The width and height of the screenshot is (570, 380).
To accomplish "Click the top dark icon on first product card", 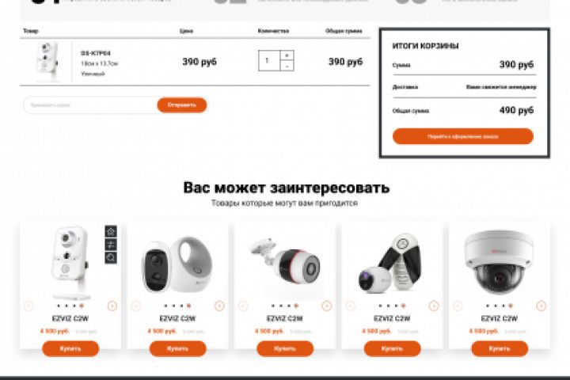I will point(111,231).
